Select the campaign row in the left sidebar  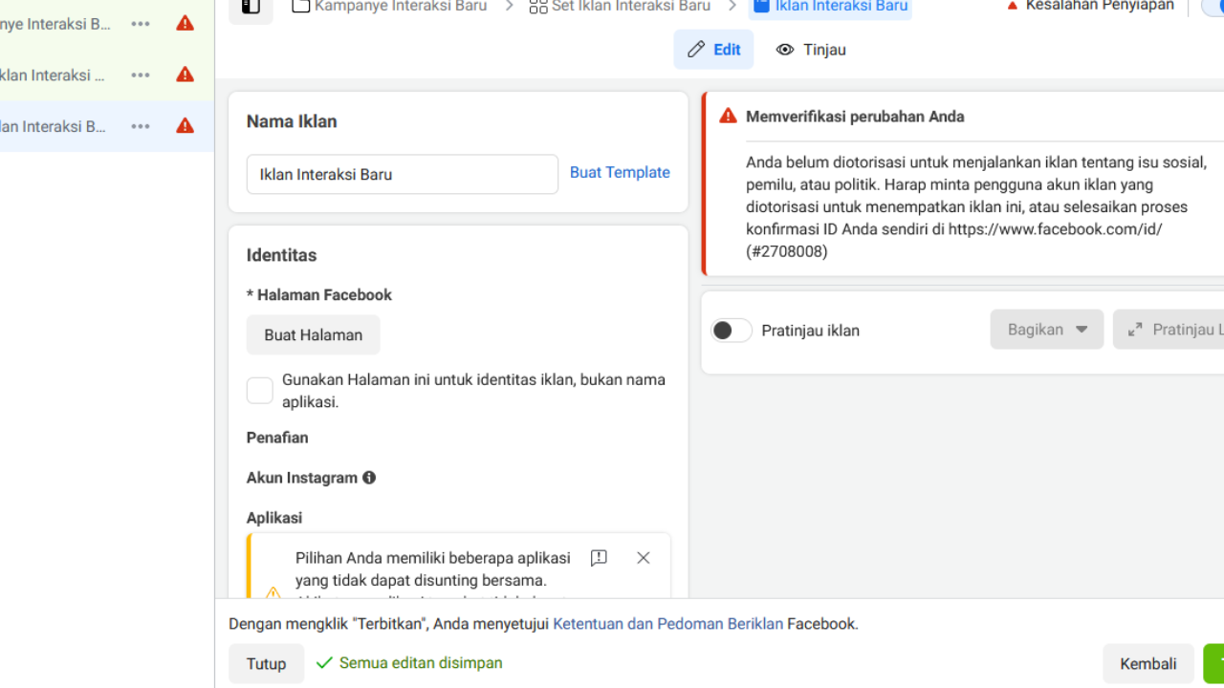107,24
